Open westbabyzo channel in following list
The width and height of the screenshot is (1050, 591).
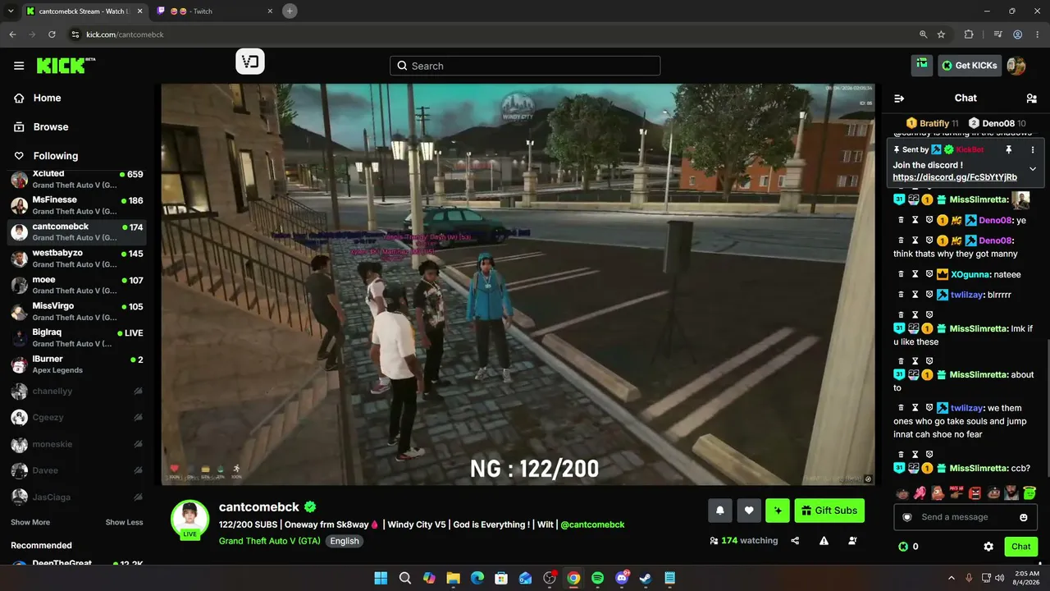click(77, 259)
